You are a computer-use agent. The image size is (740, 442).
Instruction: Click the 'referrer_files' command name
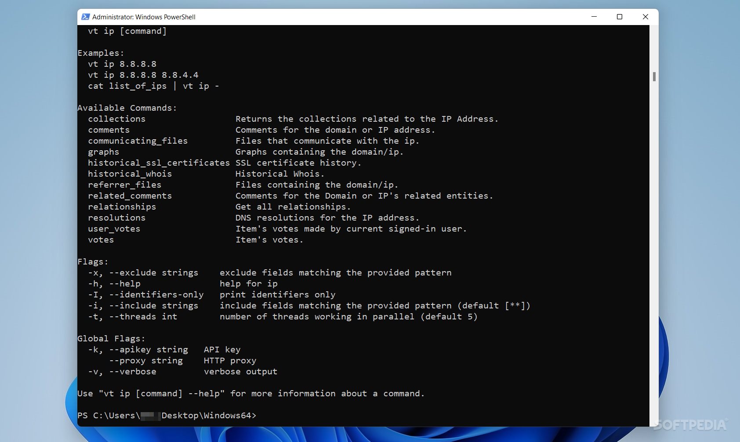click(124, 185)
